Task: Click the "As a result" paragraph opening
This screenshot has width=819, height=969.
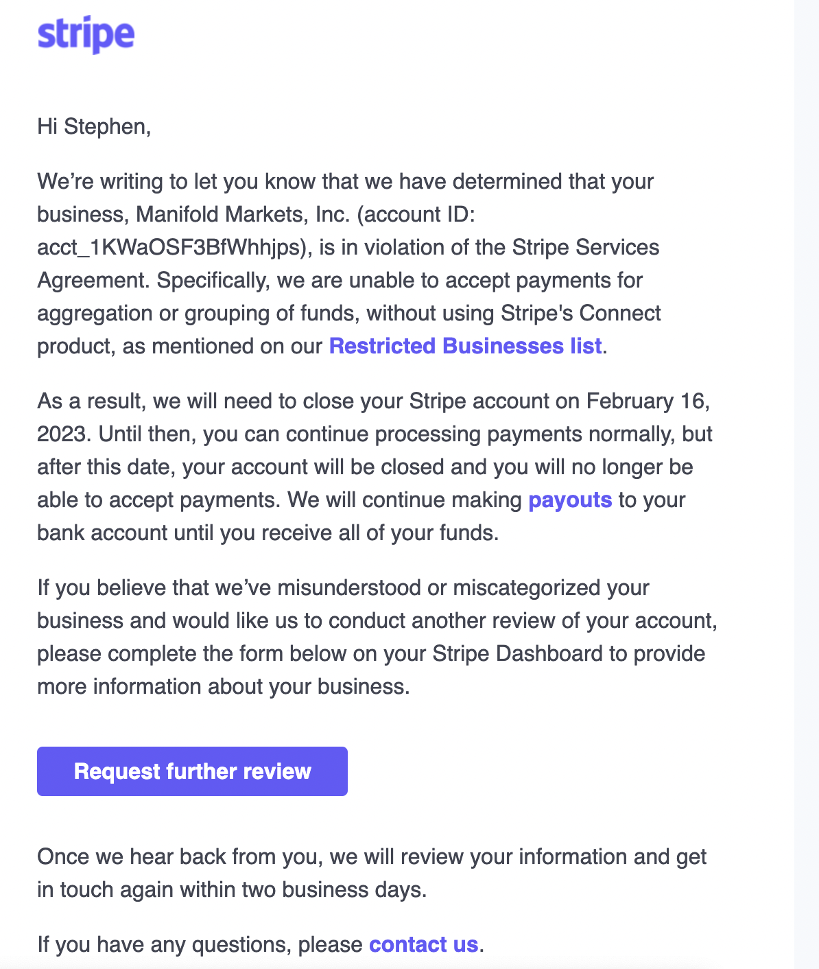Action: coord(92,401)
